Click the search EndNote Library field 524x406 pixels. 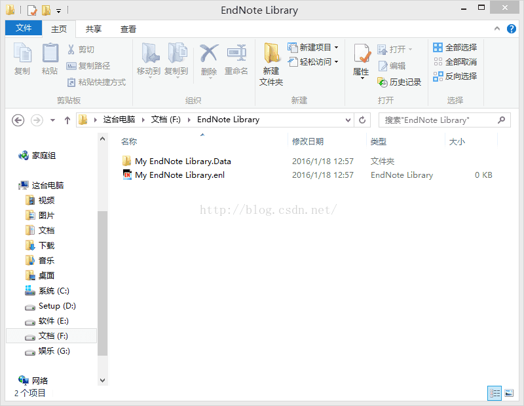pyautogui.click(x=445, y=120)
